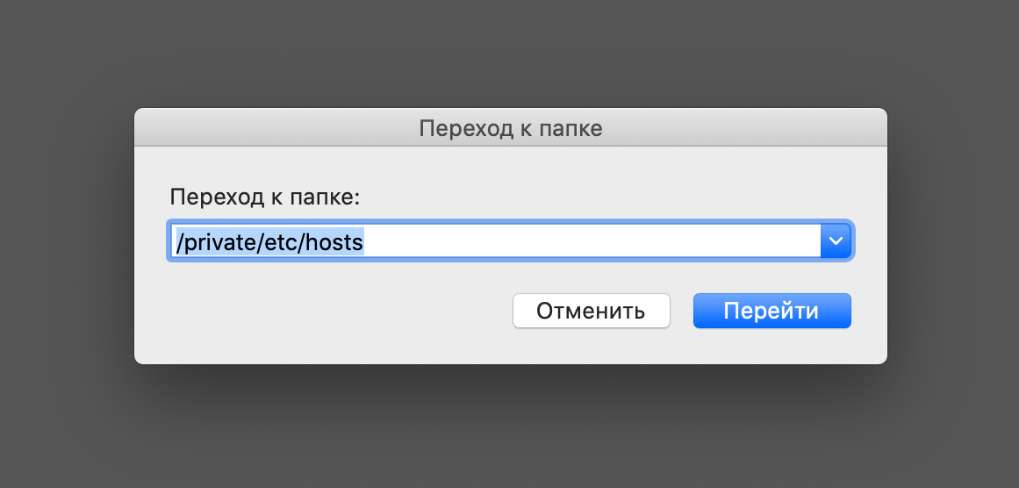Expand the recent folders dropdown chevron

click(x=836, y=241)
